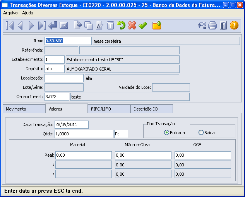Open help orange question mark icon
The height and width of the screenshot is (197, 245).
click(x=234, y=25)
